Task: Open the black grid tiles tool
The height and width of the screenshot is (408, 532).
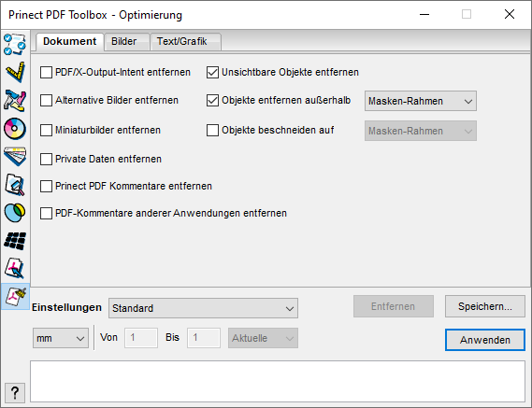Action: tap(15, 241)
